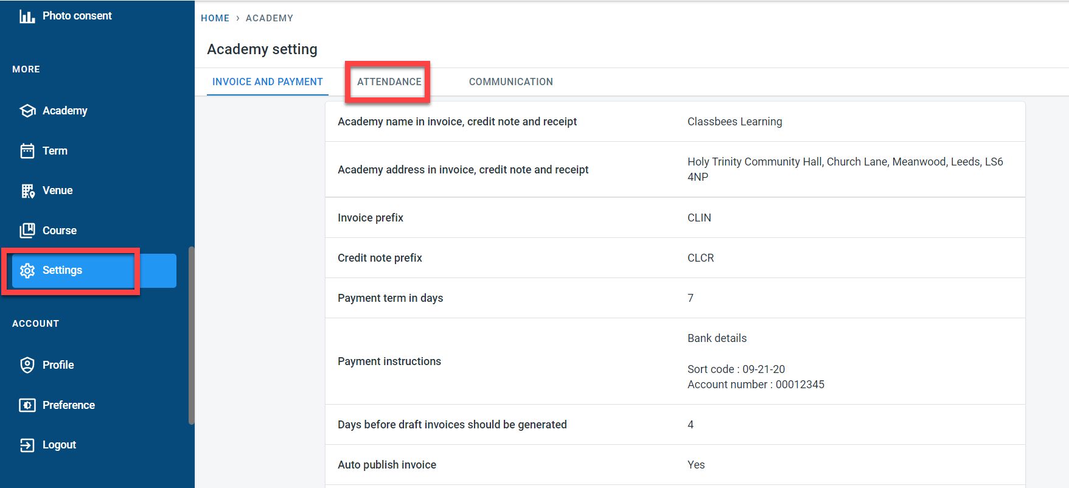This screenshot has height=488, width=1069.
Task: Select the Invoice and Payment tab
Action: pyautogui.click(x=267, y=82)
